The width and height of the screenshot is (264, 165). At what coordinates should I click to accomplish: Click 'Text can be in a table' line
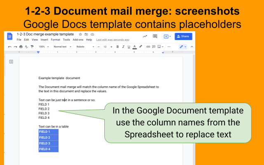tap(54, 127)
